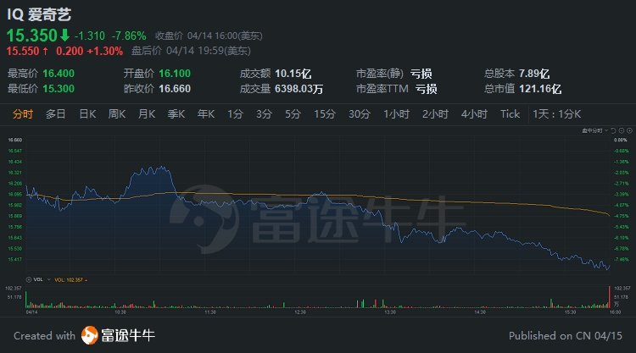Click the IQ 爱奇艺 stock title
The height and width of the screenshot is (353, 636).
coord(39,14)
